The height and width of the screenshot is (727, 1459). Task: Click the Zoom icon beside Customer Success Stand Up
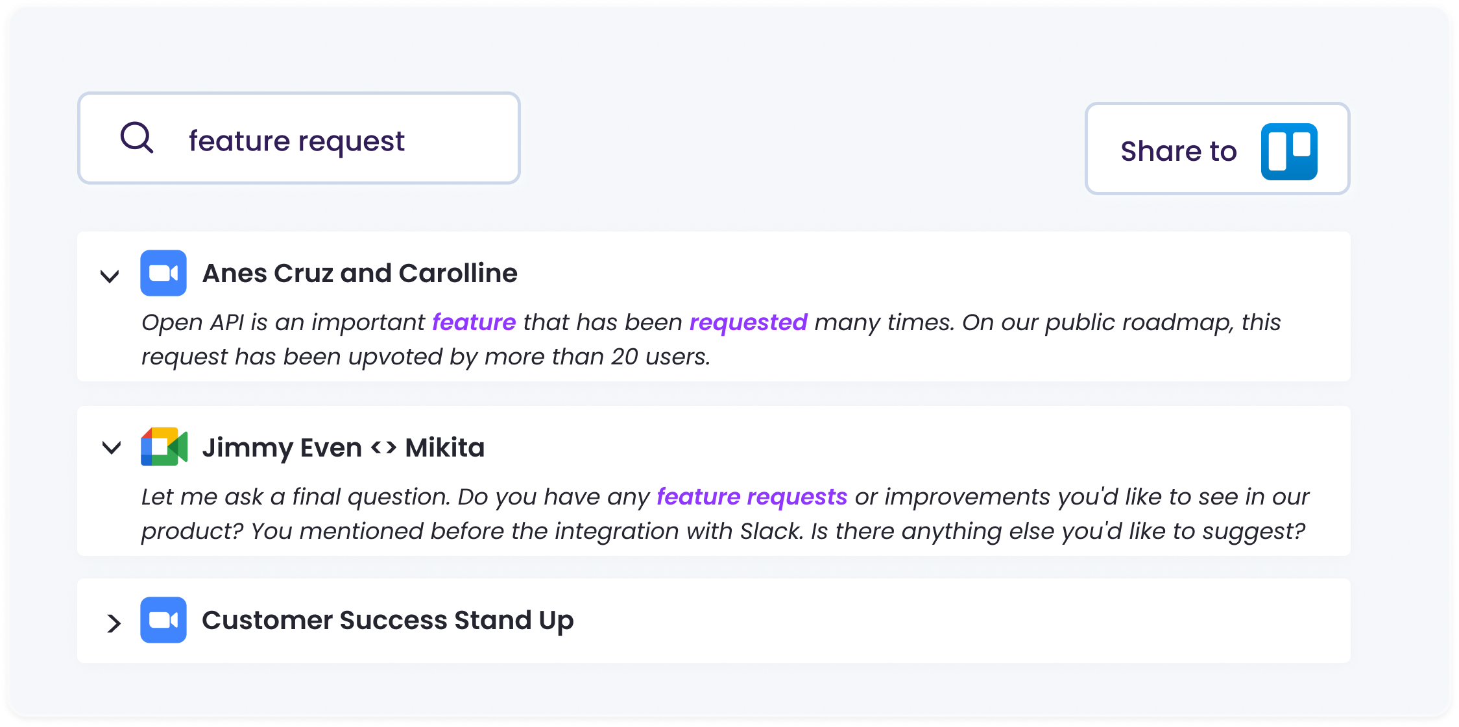(x=163, y=620)
